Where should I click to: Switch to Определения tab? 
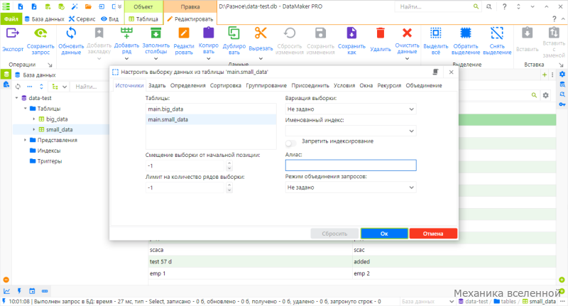click(187, 85)
